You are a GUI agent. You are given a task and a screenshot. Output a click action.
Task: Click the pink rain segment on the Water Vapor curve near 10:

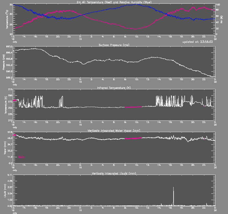pos(133,138)
